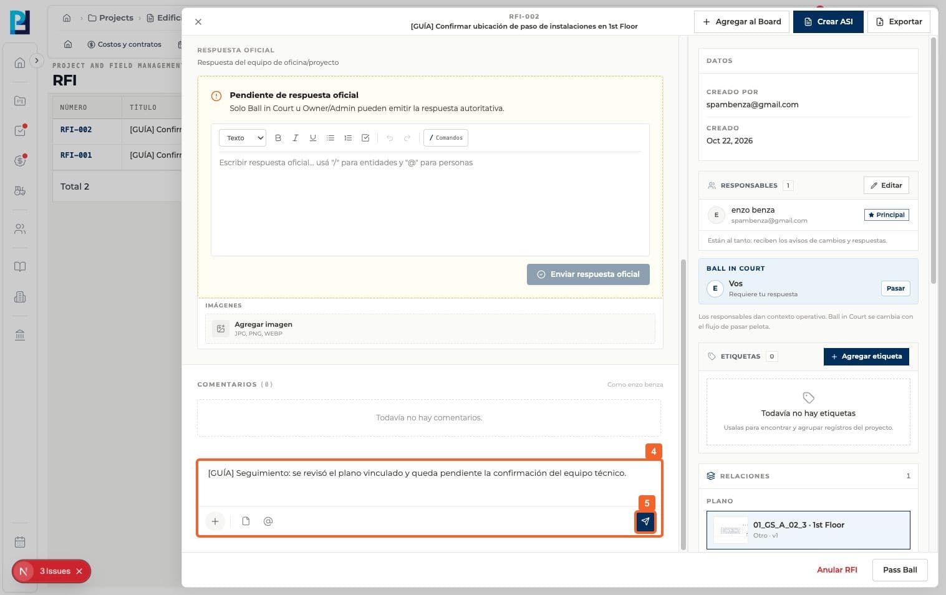Expand the left sidebar with the chevron

tap(37, 60)
